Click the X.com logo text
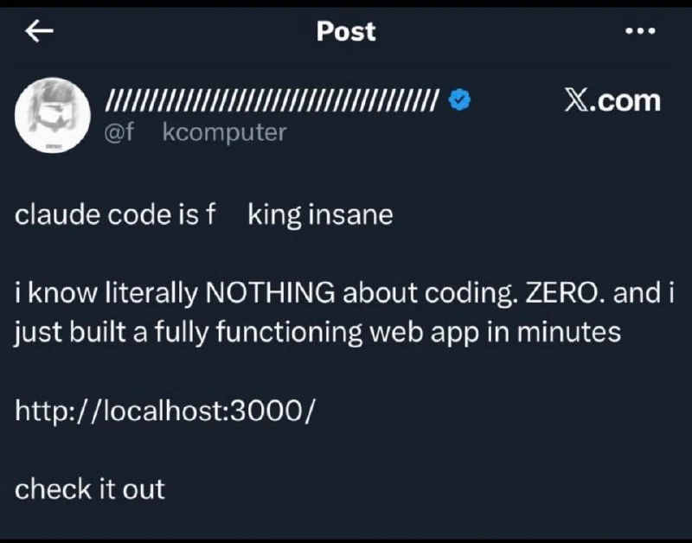Viewport: 692px width, 543px height. (615, 100)
